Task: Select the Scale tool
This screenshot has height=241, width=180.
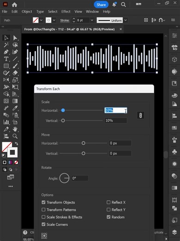Action: coord(15,80)
